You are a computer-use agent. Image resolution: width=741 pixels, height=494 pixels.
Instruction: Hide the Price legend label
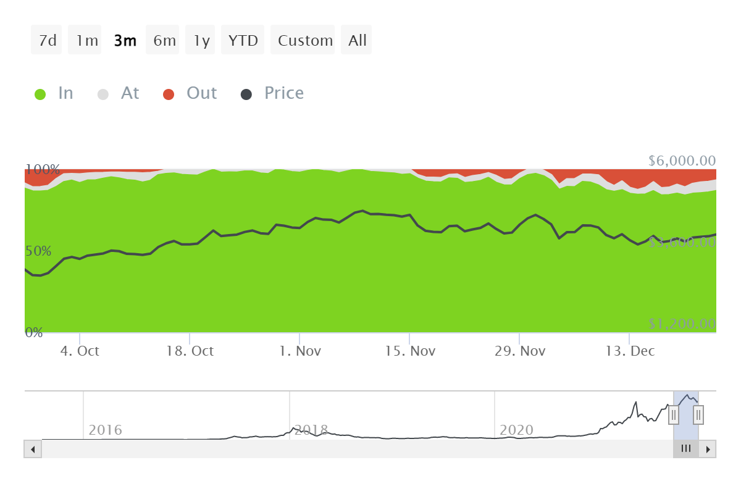pyautogui.click(x=284, y=93)
